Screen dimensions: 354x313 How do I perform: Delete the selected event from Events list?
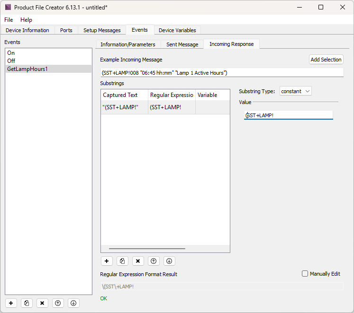[x=42, y=303]
